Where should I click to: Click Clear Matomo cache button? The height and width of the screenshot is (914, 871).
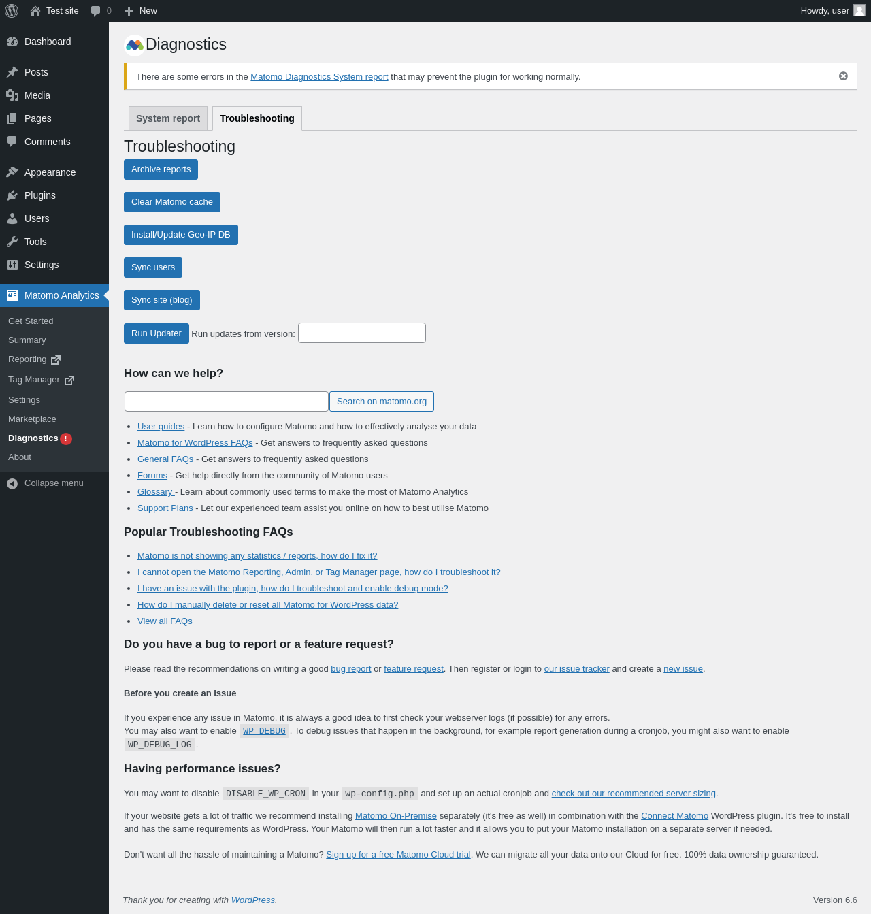172,202
